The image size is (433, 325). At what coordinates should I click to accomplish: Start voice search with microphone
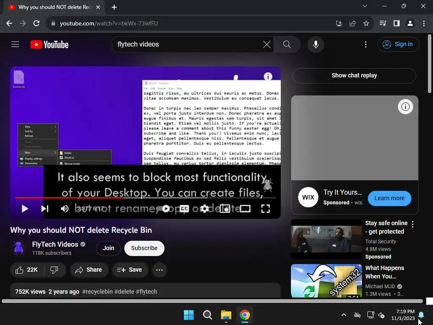click(x=315, y=44)
